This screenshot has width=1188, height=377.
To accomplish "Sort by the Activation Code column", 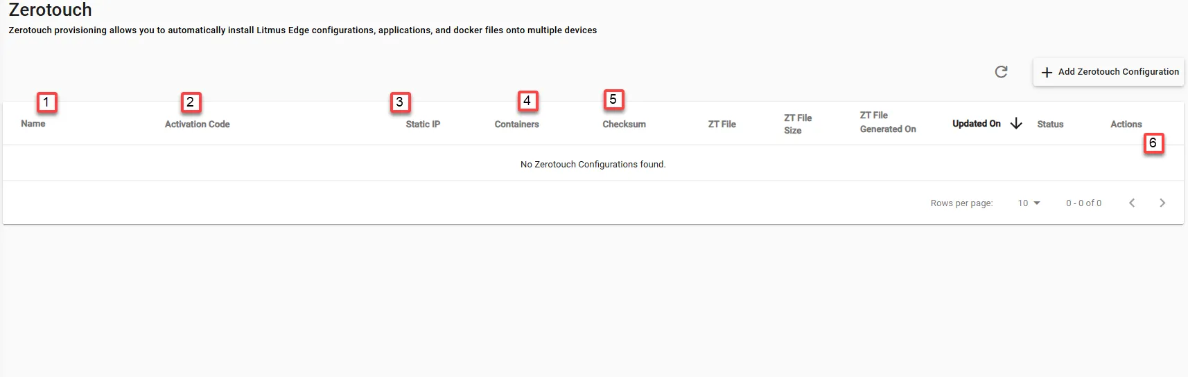I will pyautogui.click(x=198, y=124).
